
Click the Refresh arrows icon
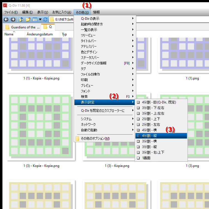coord(45,20)
